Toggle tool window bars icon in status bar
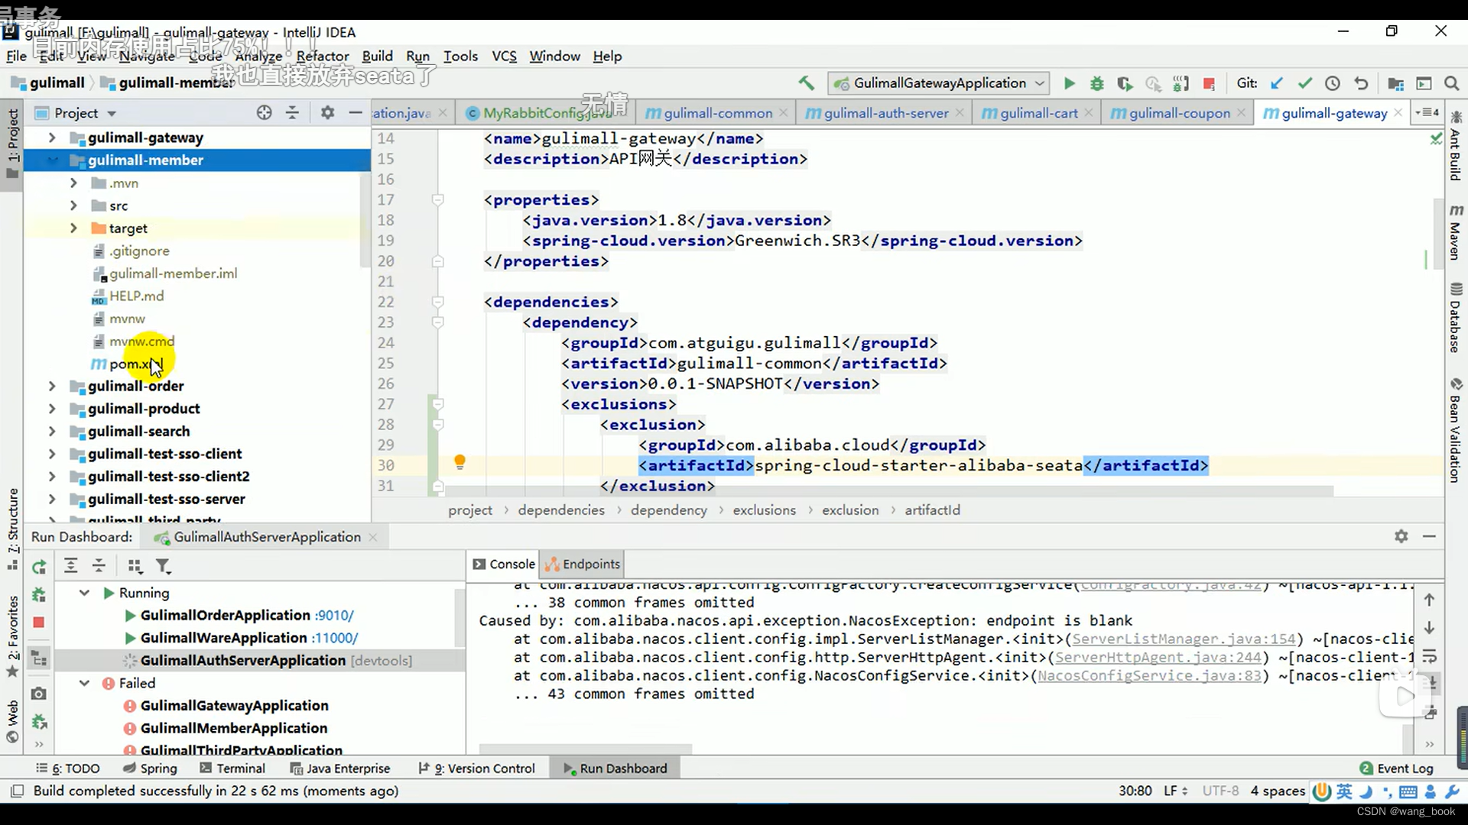1468x825 pixels. tap(17, 791)
